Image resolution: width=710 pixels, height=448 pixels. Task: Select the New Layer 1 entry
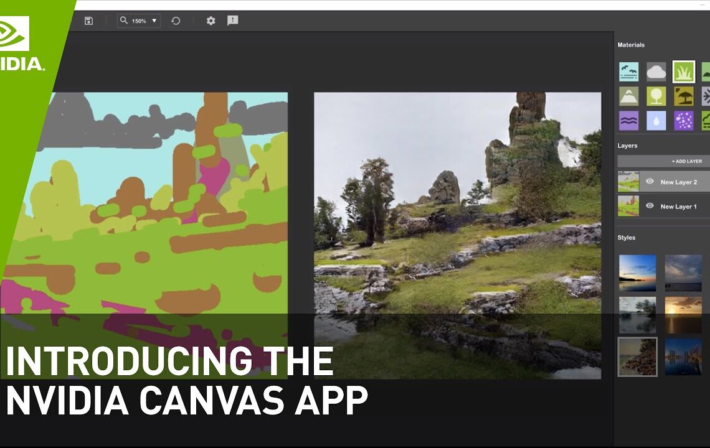679,206
